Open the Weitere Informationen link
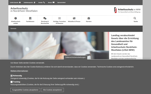 coord(19,71)
